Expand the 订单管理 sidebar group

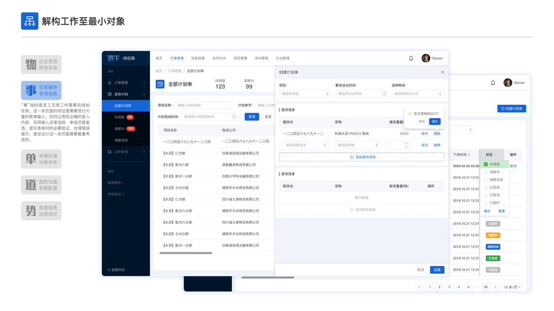[144, 83]
